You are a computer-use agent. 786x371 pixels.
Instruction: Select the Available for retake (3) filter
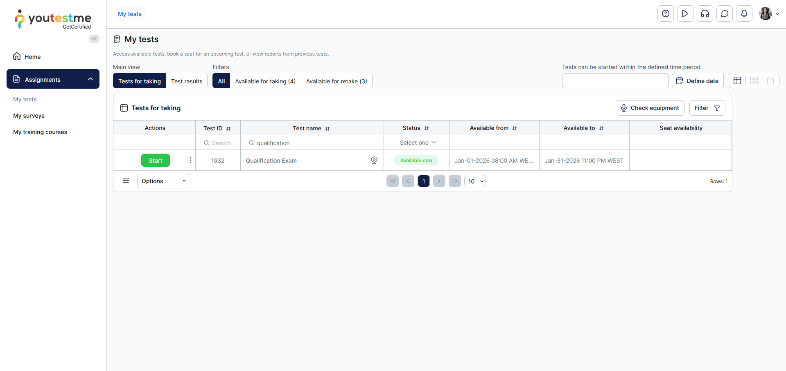coord(336,81)
